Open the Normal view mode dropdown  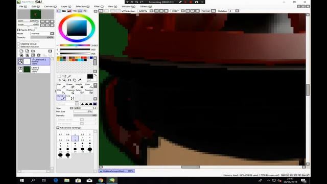tap(214, 11)
